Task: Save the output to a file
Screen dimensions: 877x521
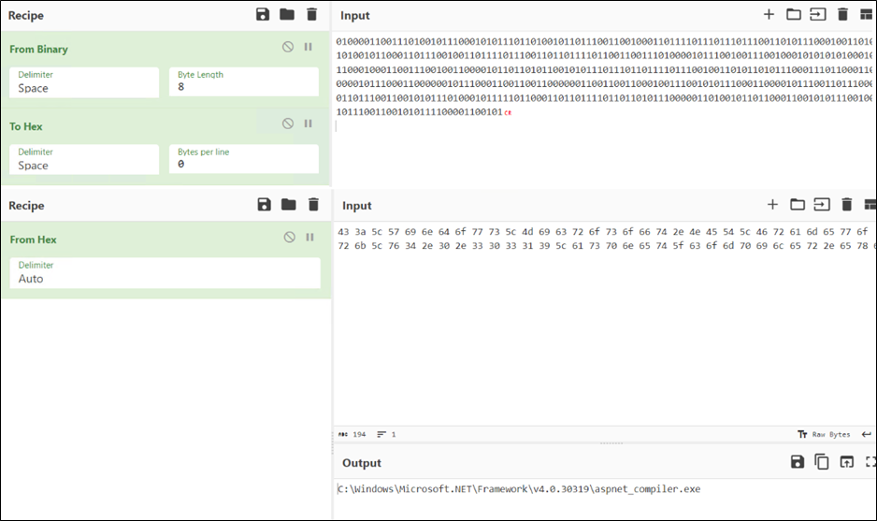Action: tap(798, 462)
